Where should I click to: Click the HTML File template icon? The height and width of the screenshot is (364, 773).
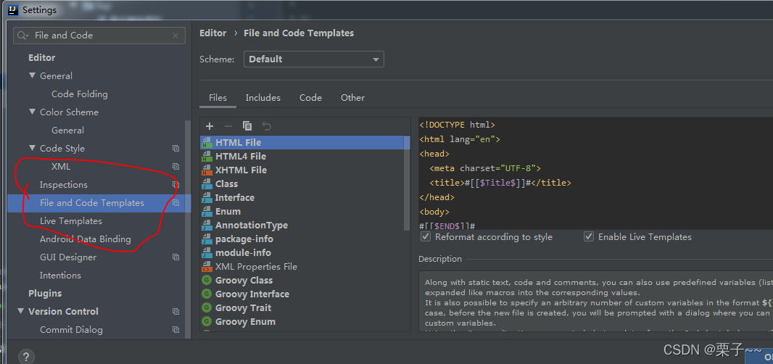click(x=207, y=143)
